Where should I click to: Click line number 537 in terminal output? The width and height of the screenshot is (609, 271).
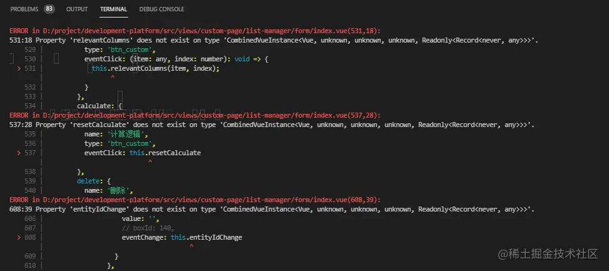[30, 153]
